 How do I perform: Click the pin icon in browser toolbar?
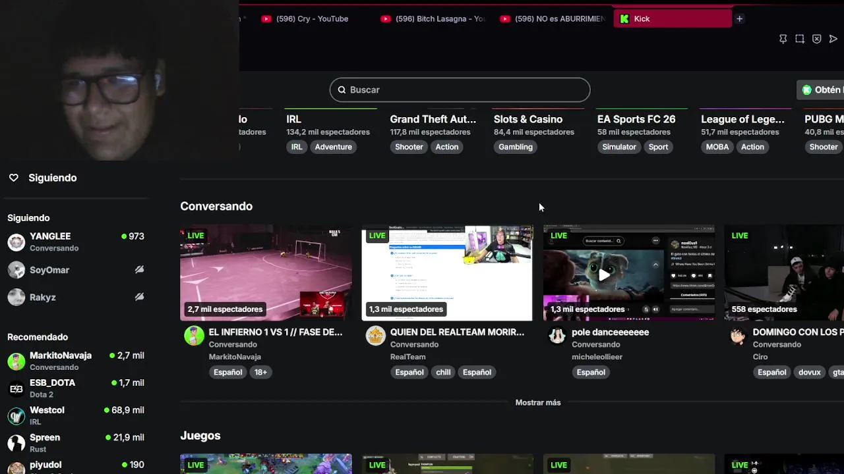pyautogui.click(x=783, y=39)
